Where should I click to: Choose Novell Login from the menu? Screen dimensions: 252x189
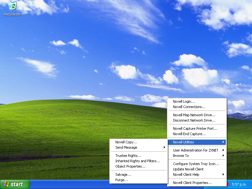197,101
